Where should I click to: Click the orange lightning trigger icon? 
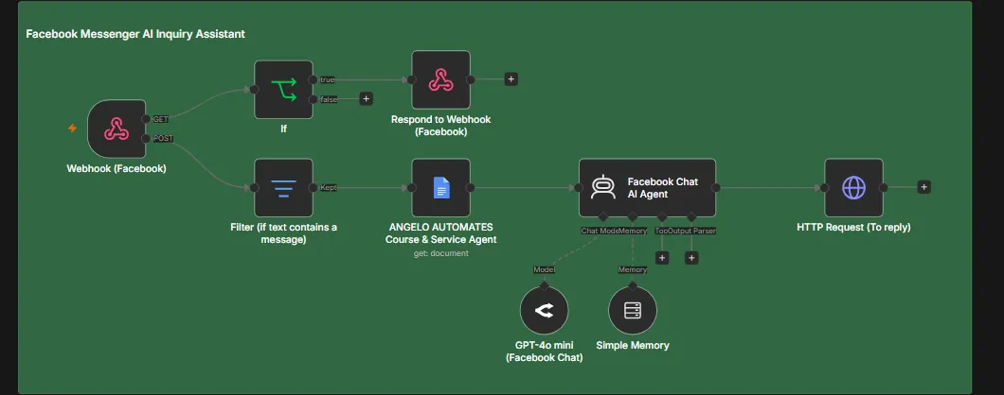72,129
